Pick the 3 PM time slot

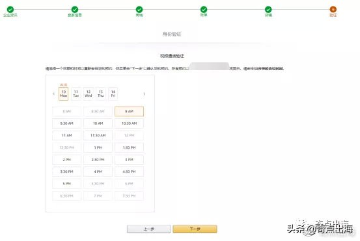click(130, 160)
